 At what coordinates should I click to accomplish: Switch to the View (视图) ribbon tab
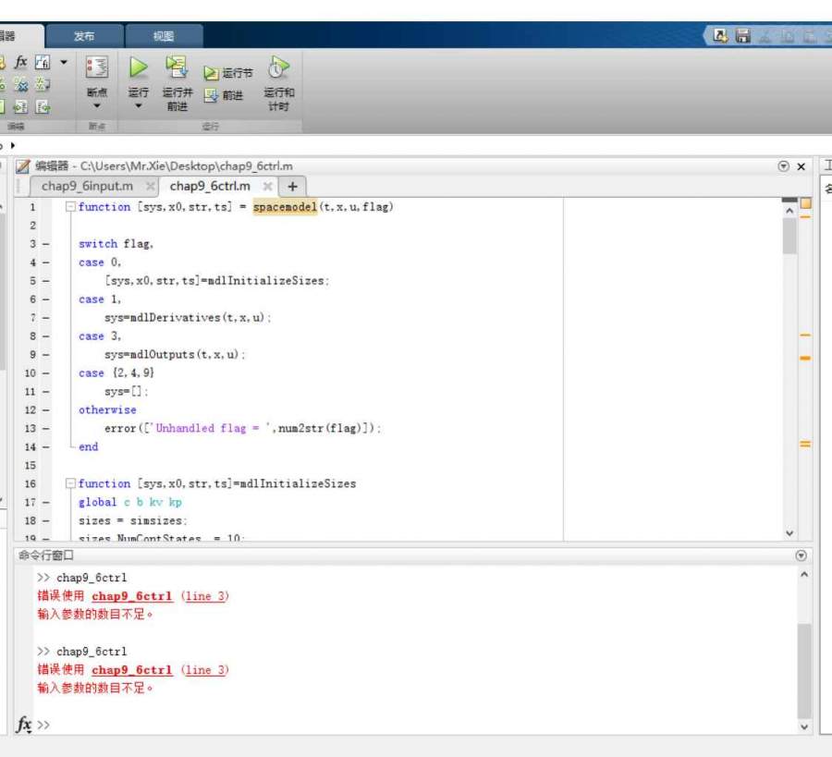[x=164, y=36]
